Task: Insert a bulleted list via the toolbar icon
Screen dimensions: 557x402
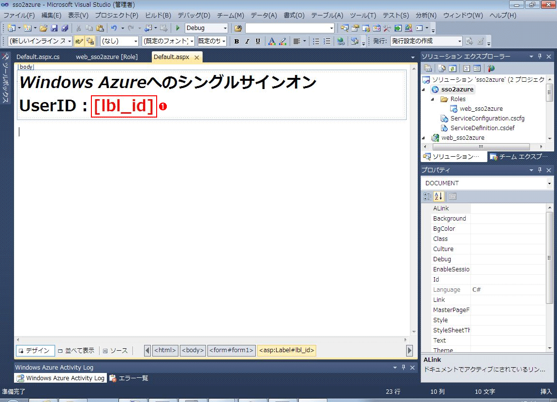Action: click(x=316, y=41)
